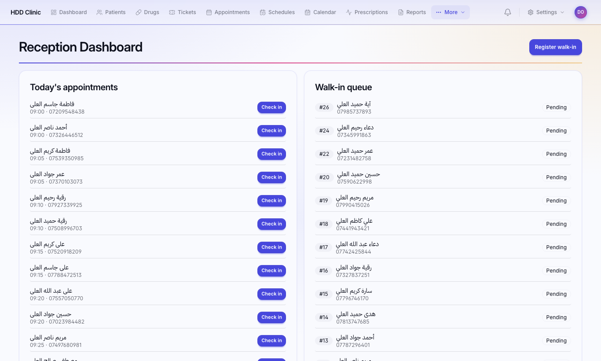The height and width of the screenshot is (361, 601).
Task: Check in patient with phone 07927339925
Action: tap(271, 201)
